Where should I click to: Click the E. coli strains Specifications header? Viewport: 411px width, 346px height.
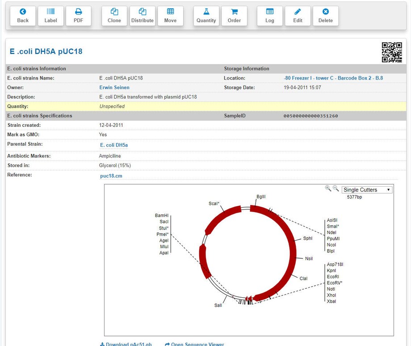40,116
